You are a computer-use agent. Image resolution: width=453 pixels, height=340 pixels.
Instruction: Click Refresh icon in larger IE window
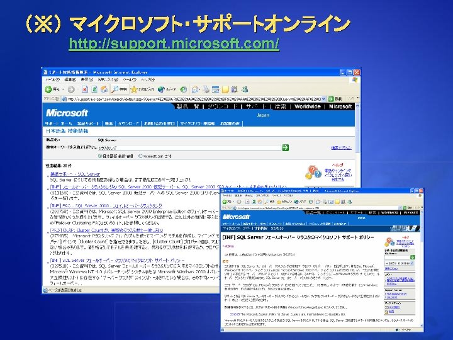(x=94, y=89)
